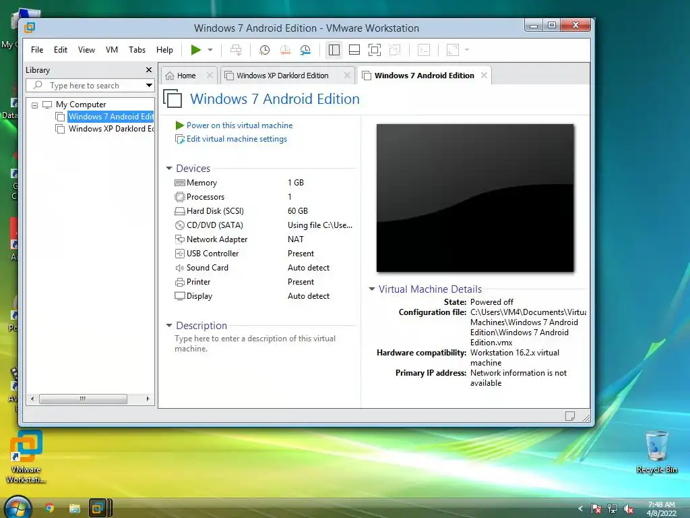The width and height of the screenshot is (690, 518).
Task: Toggle the thumbnail bar view button
Action: (x=354, y=50)
